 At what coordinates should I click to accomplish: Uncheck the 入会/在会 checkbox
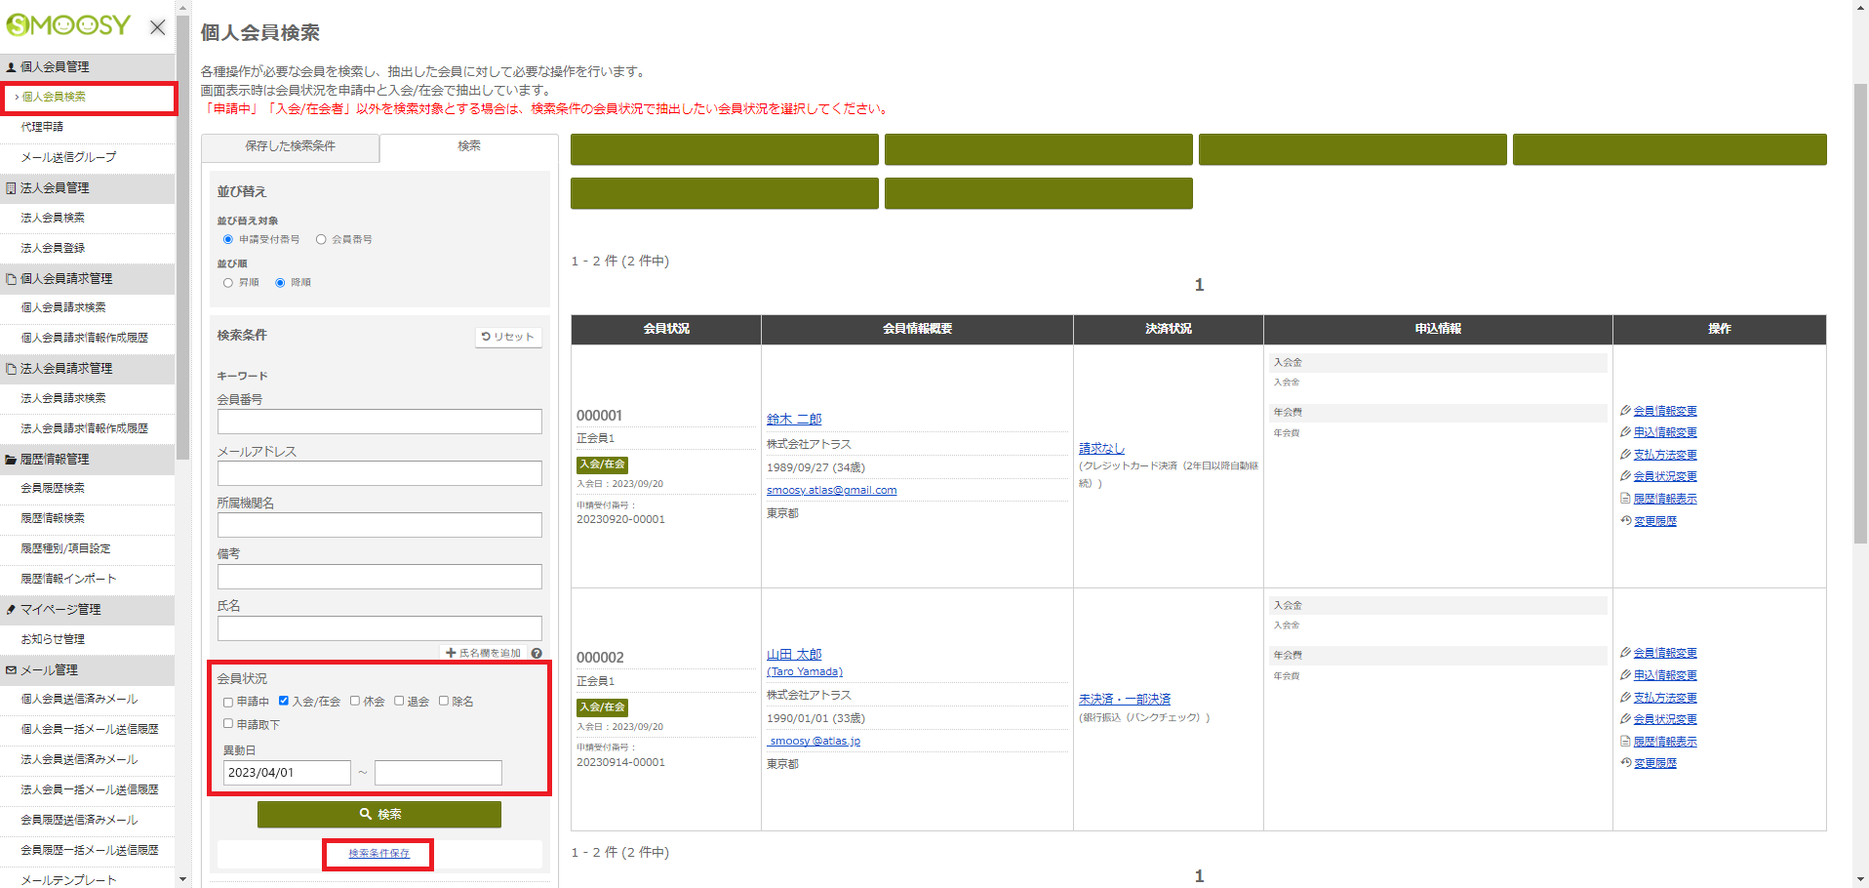[x=284, y=701]
